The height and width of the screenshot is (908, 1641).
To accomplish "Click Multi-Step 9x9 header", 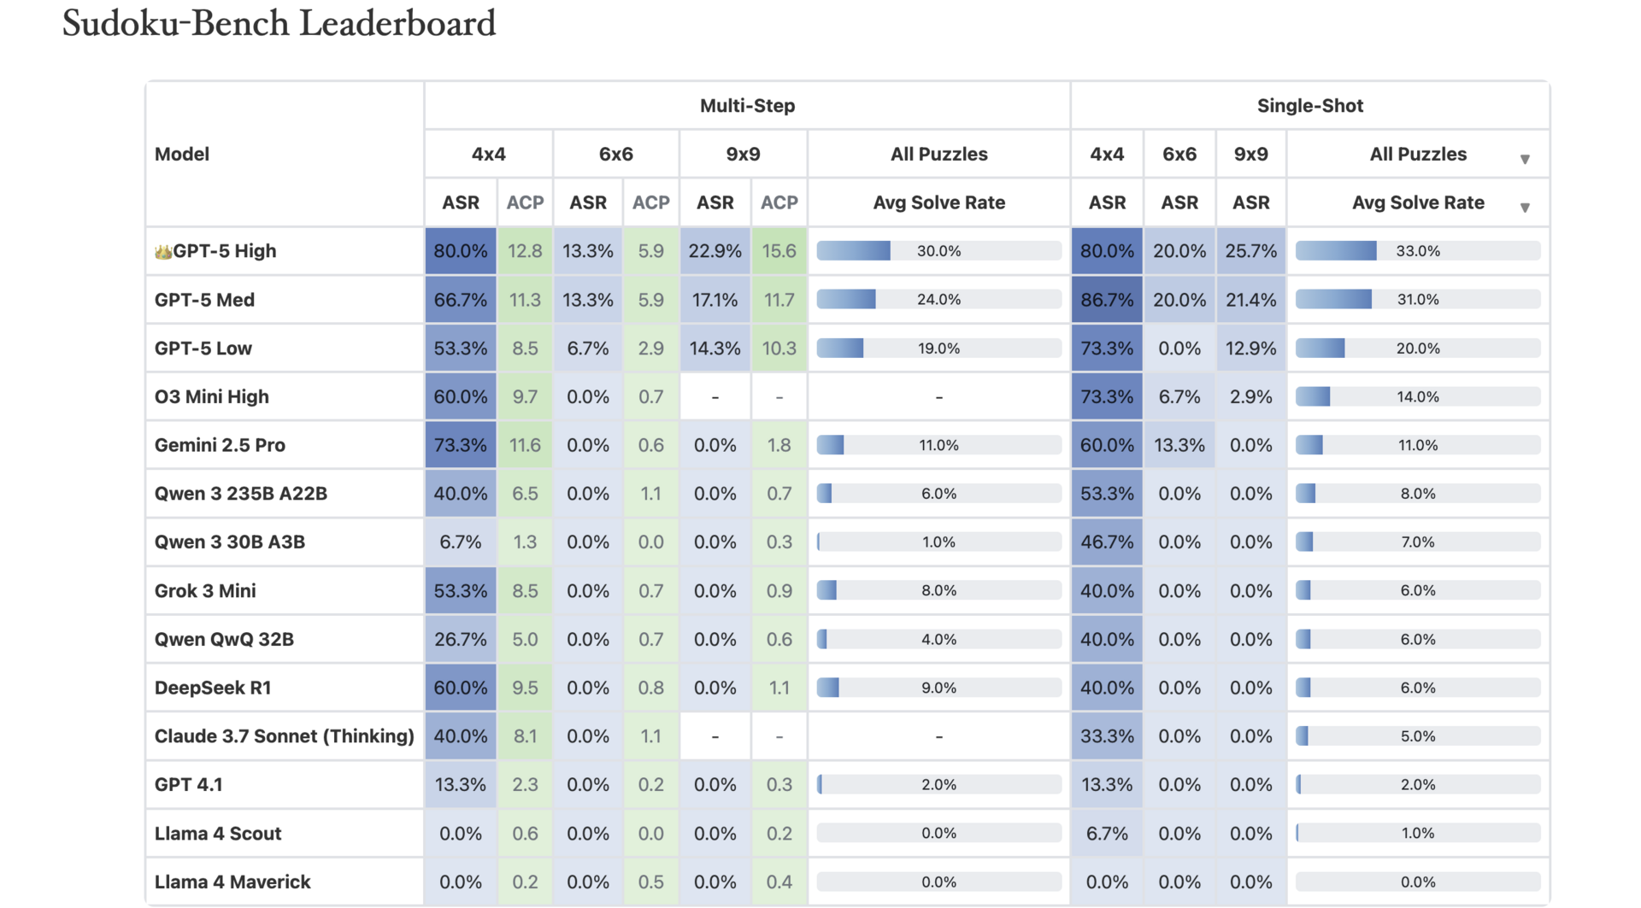I will coord(743,155).
